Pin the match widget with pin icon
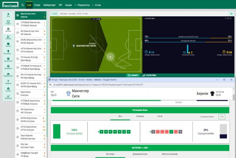 click(x=231, y=14)
